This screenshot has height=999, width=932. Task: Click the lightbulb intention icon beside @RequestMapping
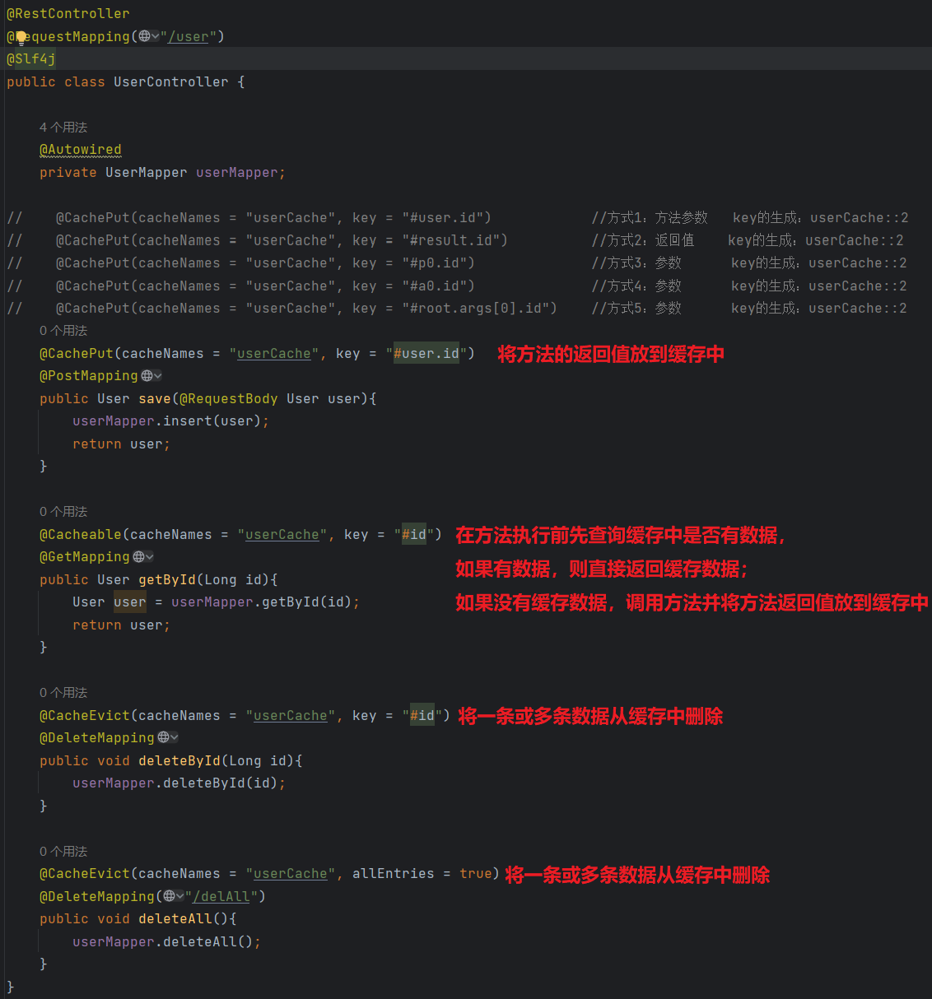point(20,37)
